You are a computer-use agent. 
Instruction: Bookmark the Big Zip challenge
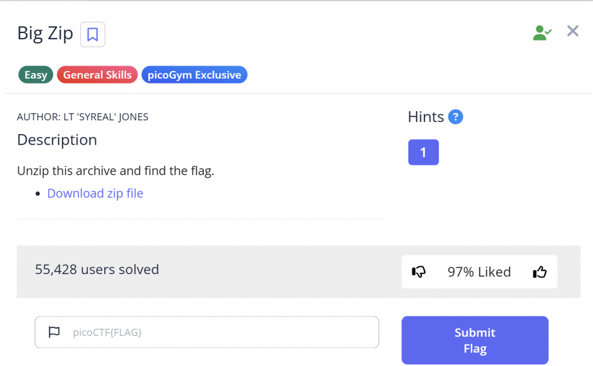(93, 35)
